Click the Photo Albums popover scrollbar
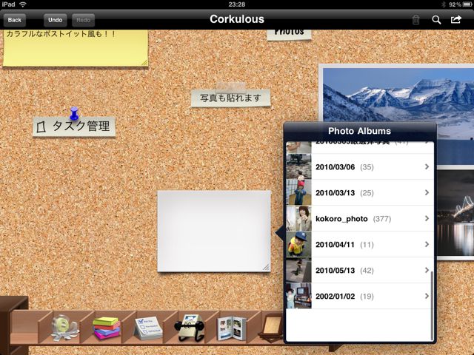Screen dimensions: 474x355 [x=432, y=305]
